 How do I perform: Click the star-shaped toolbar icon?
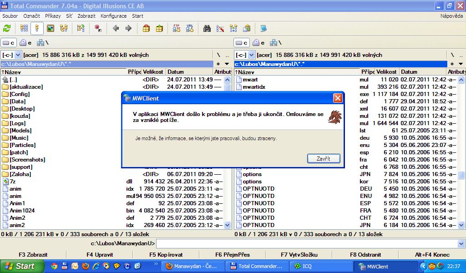(98, 29)
